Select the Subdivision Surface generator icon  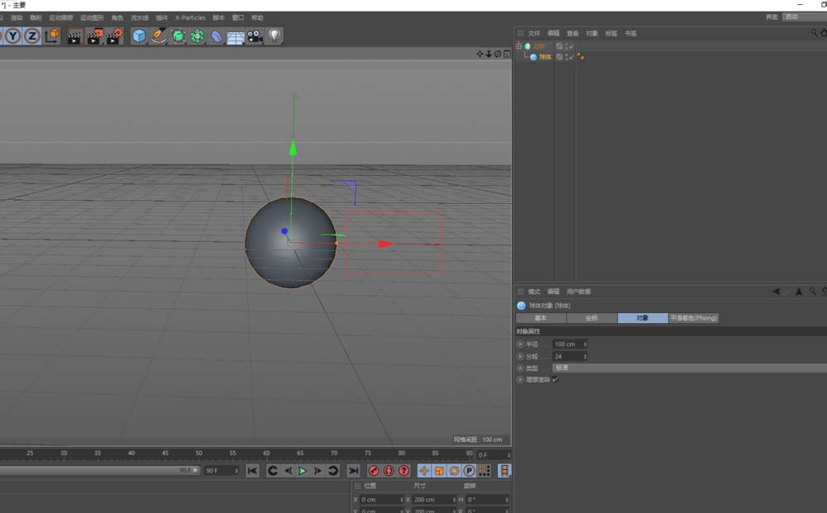click(x=177, y=36)
